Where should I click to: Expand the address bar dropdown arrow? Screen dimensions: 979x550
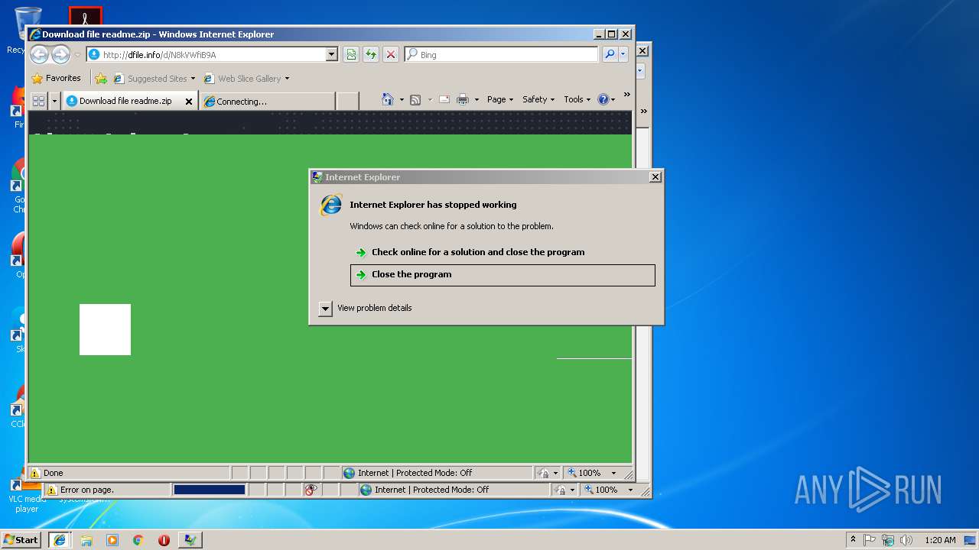click(x=331, y=55)
